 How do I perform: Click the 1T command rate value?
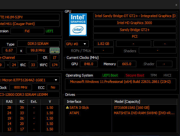pyautogui.click(x=55, y=58)
